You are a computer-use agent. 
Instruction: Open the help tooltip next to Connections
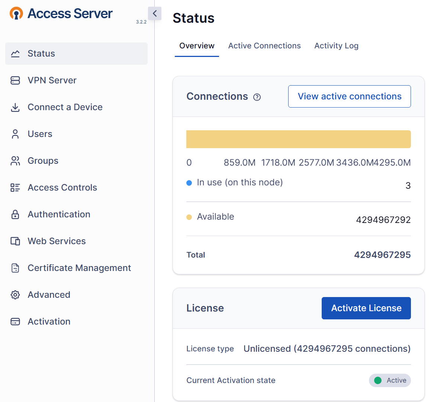coord(257,97)
